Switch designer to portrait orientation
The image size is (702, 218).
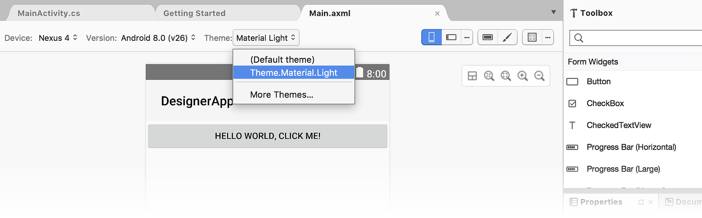[432, 37]
